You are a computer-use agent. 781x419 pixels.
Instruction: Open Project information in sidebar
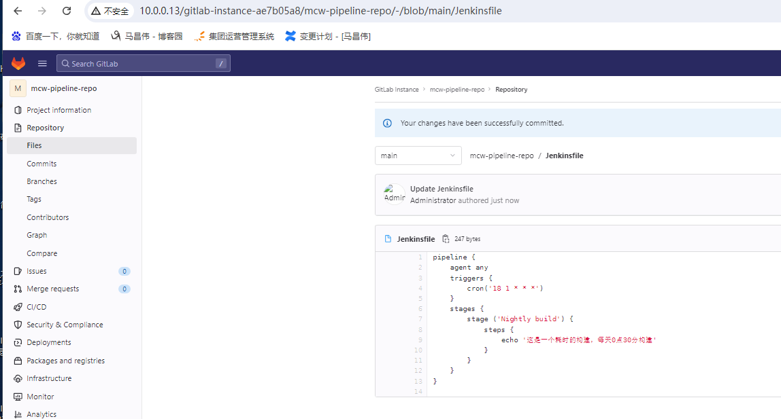(59, 110)
